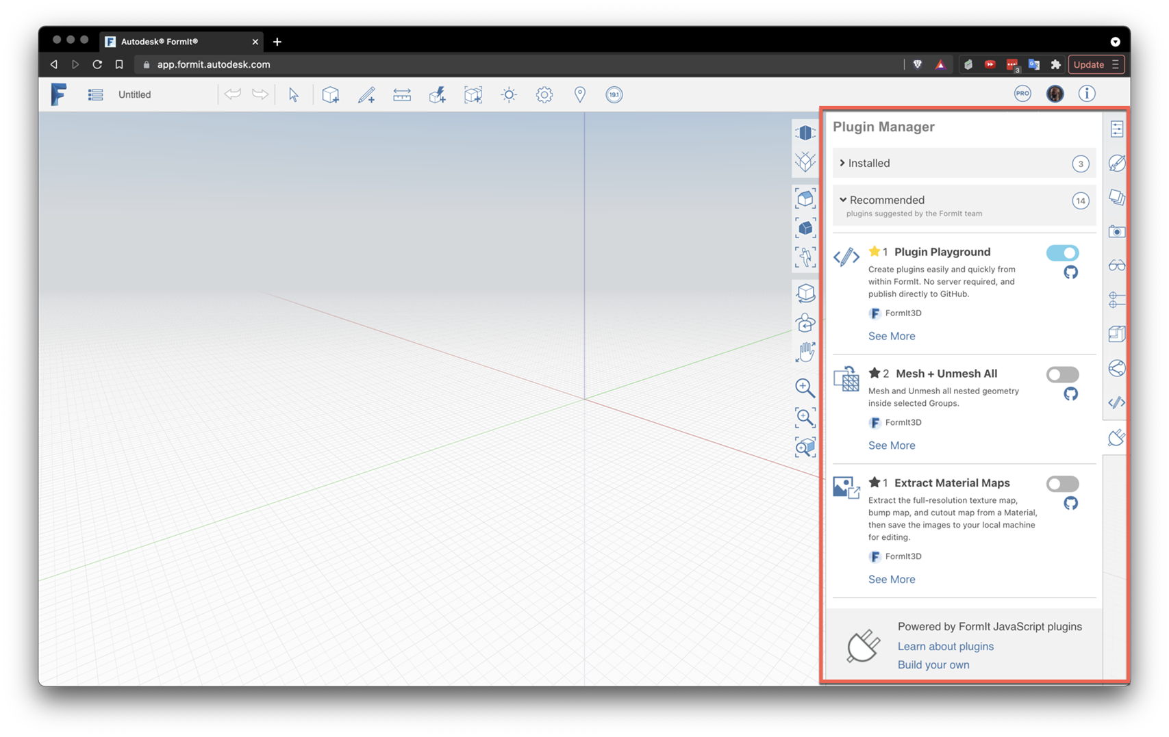Click the pan hand tool

(x=805, y=352)
